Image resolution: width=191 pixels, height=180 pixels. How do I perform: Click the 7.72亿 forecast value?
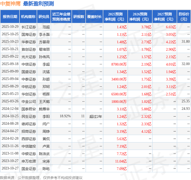[122, 154]
